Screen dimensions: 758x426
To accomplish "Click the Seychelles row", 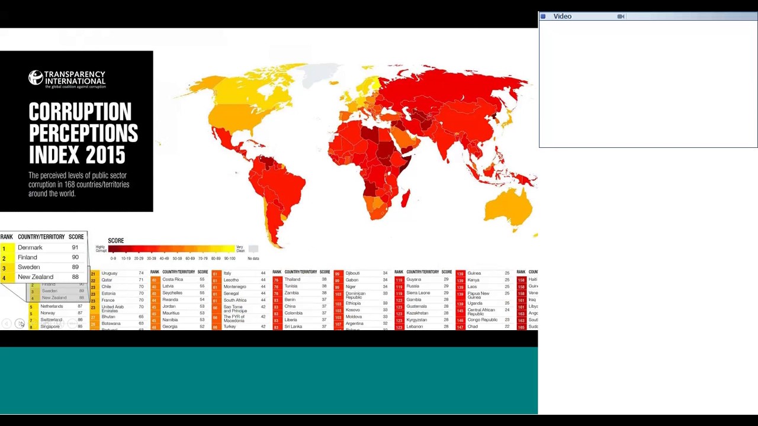I will click(179, 293).
